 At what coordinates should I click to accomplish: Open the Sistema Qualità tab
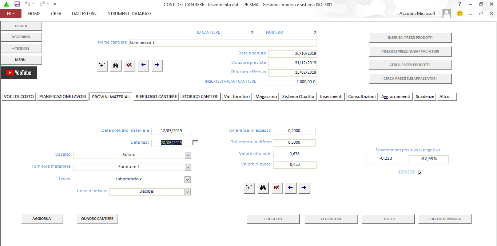[x=298, y=97]
